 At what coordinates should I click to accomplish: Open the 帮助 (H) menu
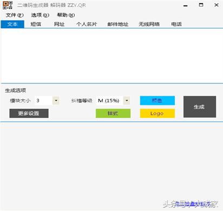(x=66, y=15)
